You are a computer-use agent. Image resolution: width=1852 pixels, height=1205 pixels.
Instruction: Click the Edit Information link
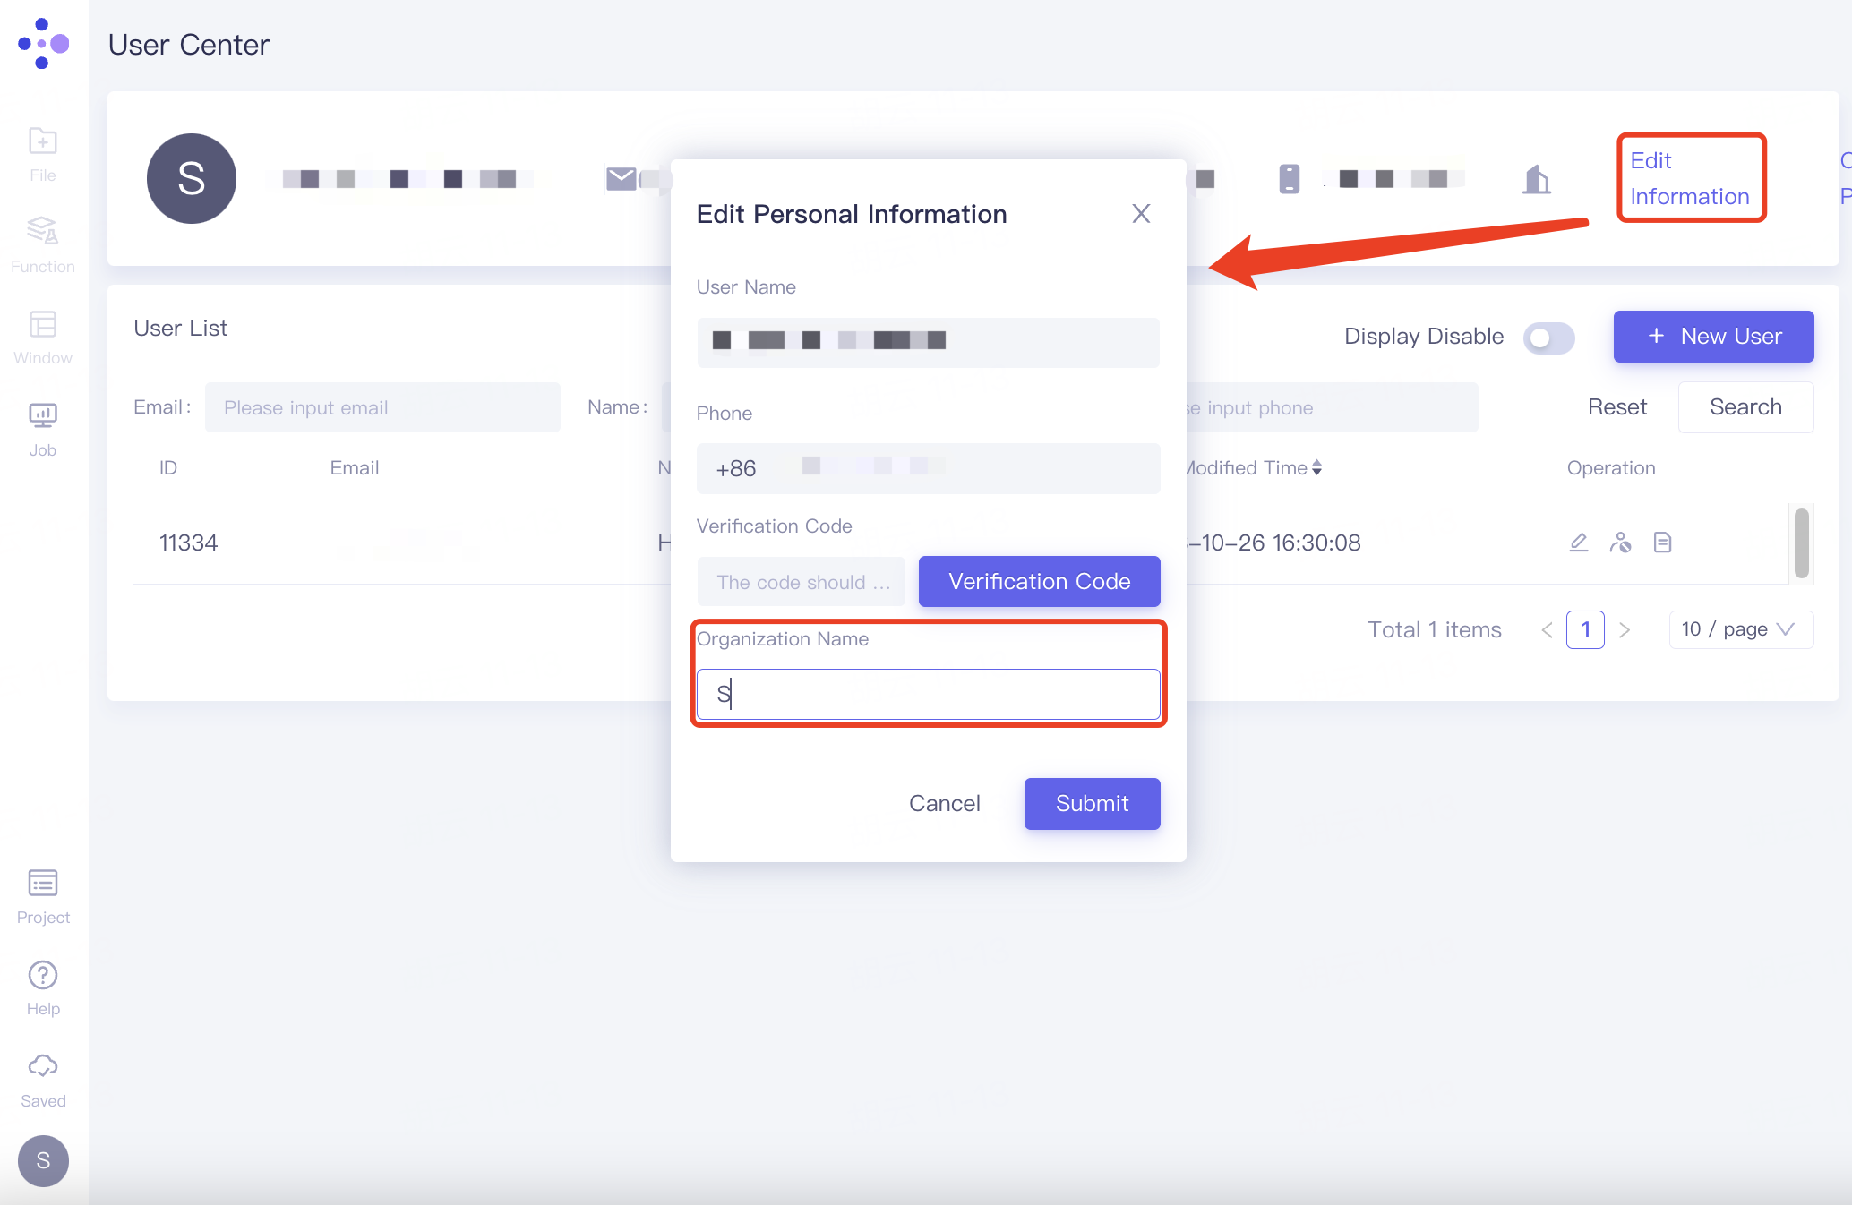point(1689,178)
